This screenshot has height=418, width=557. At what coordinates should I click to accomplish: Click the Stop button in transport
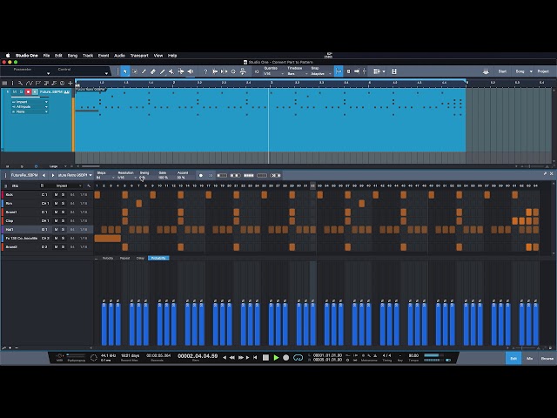265,358
